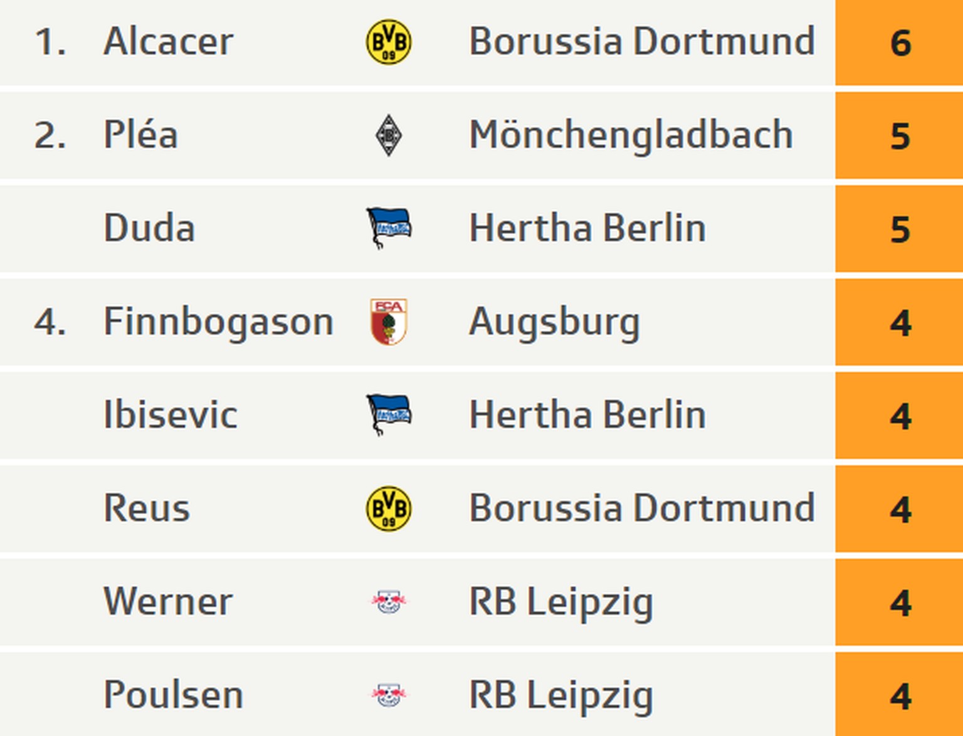Click on the player name Reus

147,508
